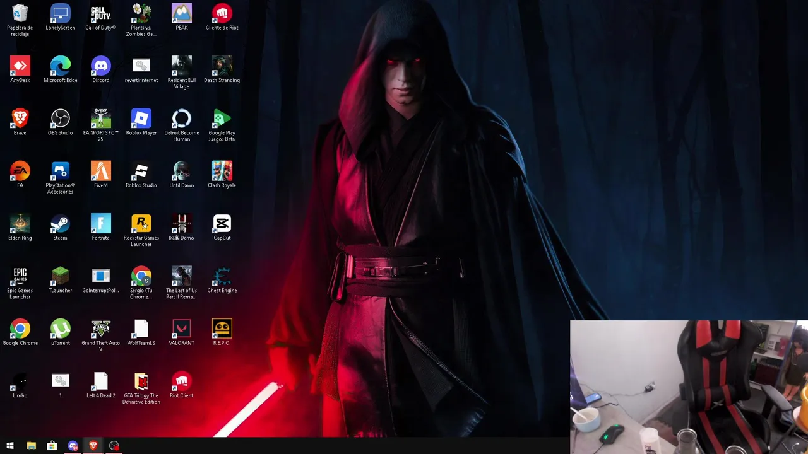
Task: Select the Until Dawn shortcut
Action: (181, 171)
